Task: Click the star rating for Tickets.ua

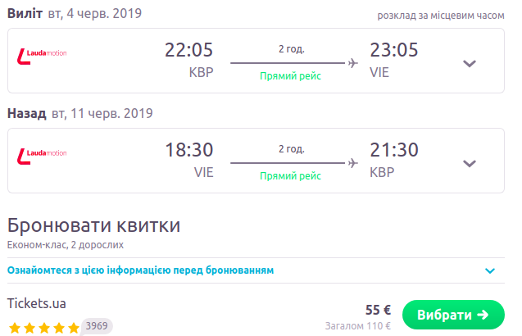Action: pos(44,327)
